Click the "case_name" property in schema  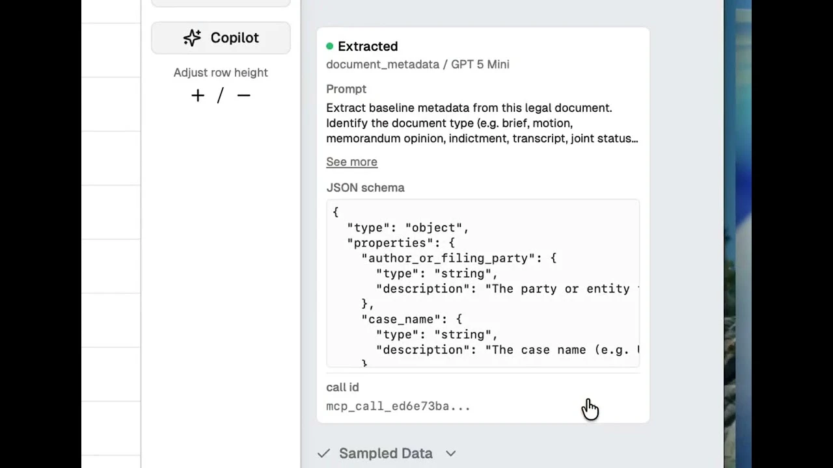click(400, 319)
